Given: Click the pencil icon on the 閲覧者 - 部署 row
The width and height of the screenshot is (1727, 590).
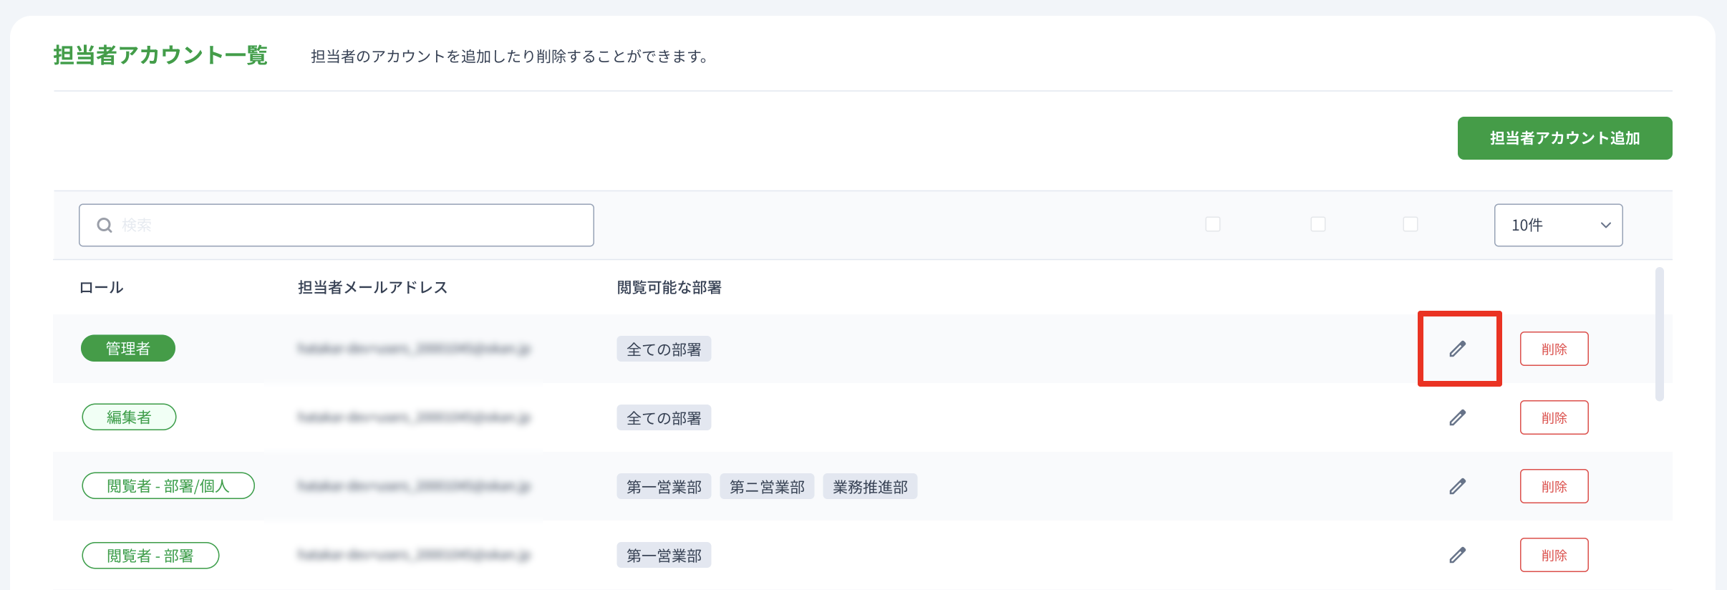Looking at the screenshot, I should point(1458,555).
